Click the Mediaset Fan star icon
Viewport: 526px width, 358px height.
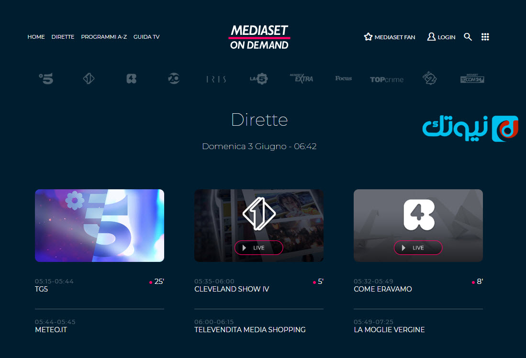tap(369, 37)
